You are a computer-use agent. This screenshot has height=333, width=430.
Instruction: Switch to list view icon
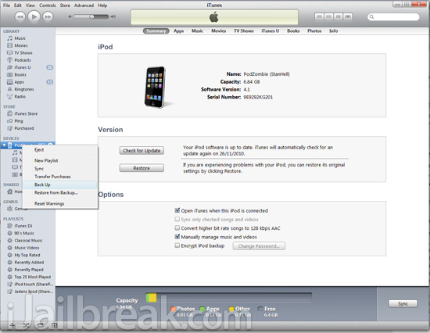point(319,16)
